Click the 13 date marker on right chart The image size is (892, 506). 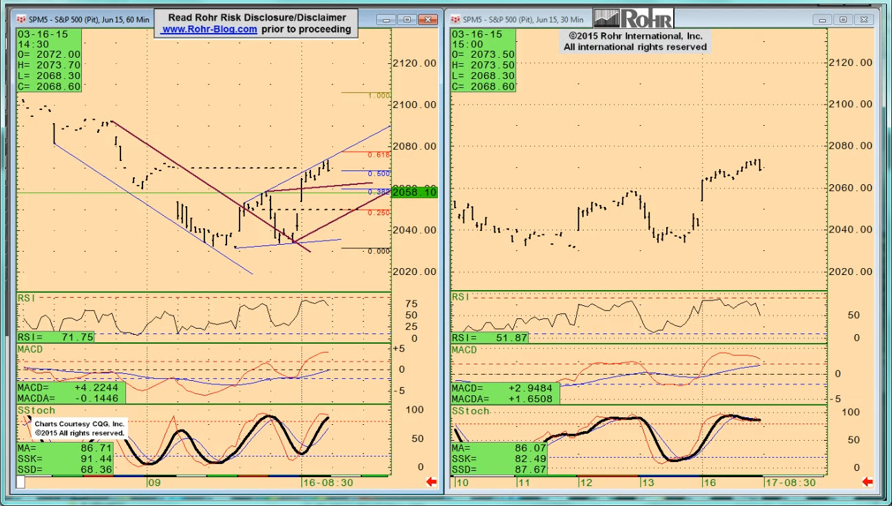[x=648, y=483]
